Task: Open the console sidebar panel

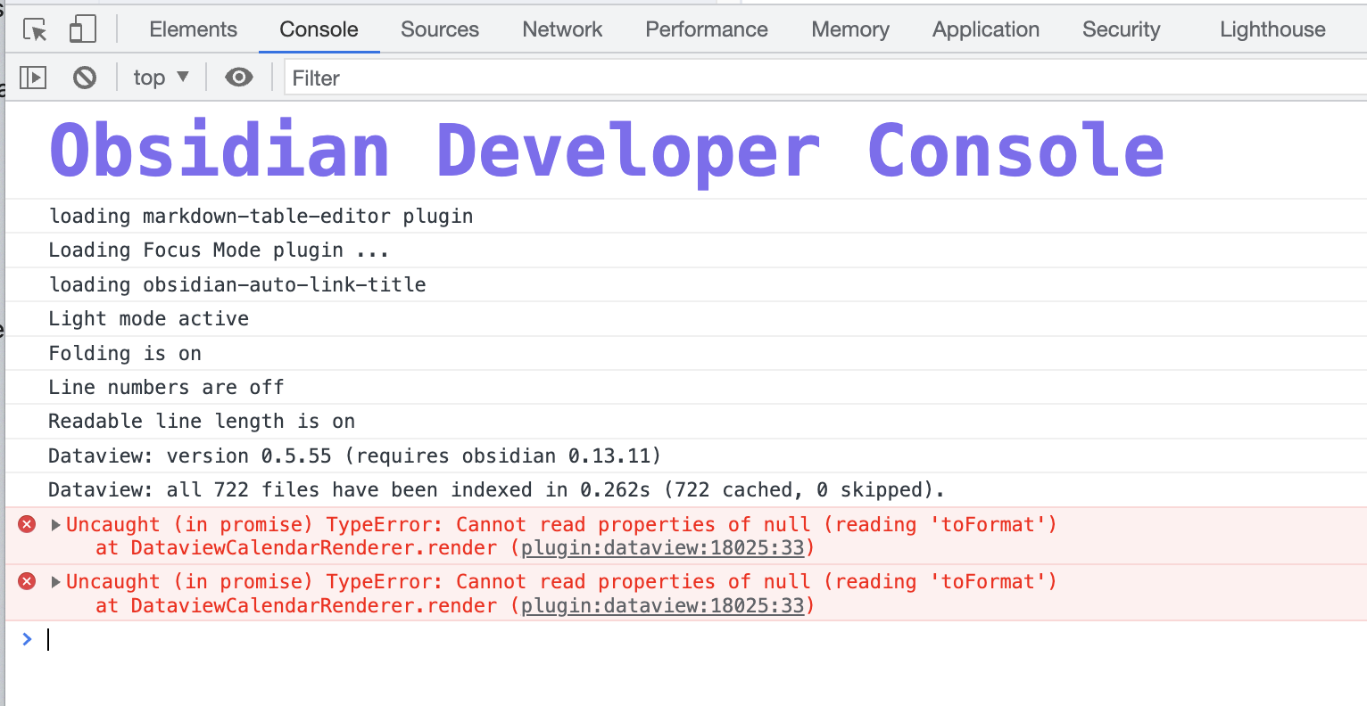Action: 33,78
